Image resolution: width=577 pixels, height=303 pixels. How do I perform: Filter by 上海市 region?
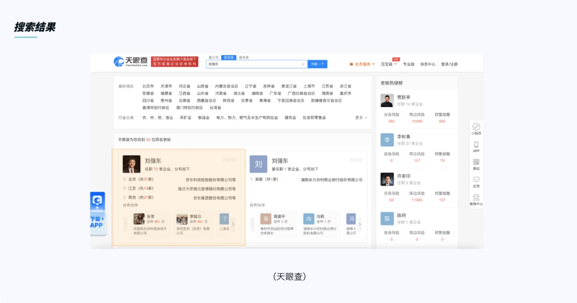click(x=309, y=86)
